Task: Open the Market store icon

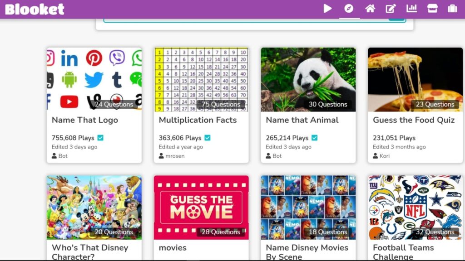Action: click(x=432, y=8)
